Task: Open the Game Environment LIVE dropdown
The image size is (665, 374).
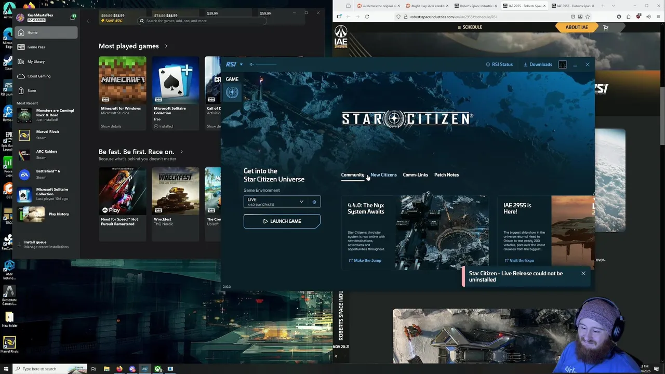Action: click(x=275, y=202)
